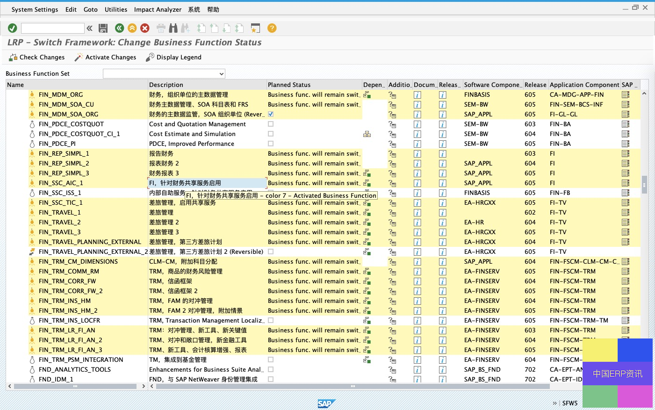The width and height of the screenshot is (655, 410).
Task: Check planned status for FND_IDM_1
Action: pos(271,379)
